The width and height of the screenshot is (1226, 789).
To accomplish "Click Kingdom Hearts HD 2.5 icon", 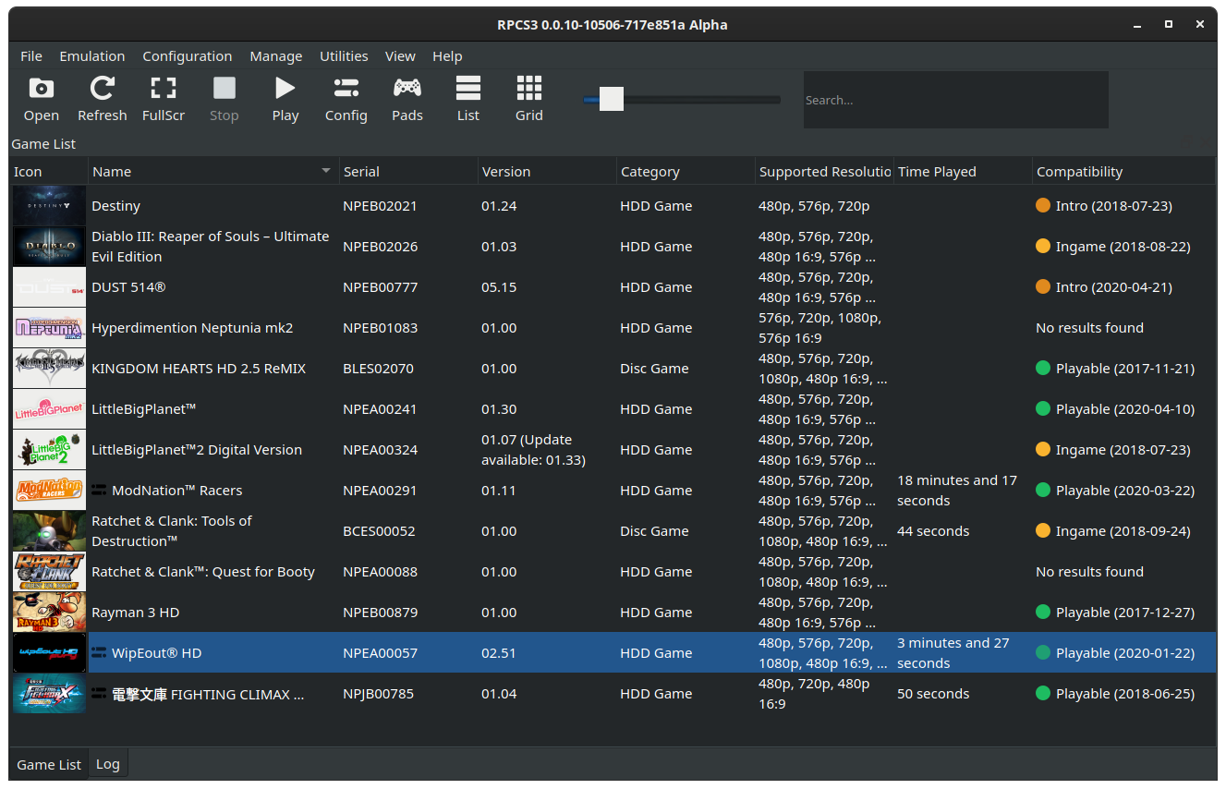I will coord(50,369).
